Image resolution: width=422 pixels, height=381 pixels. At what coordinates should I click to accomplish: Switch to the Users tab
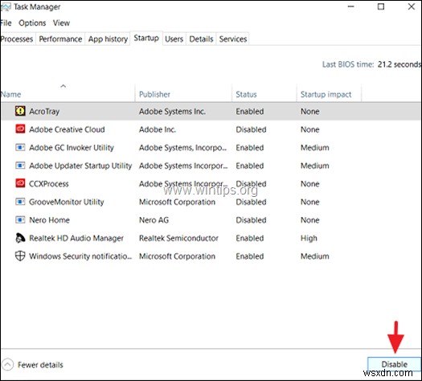[174, 39]
